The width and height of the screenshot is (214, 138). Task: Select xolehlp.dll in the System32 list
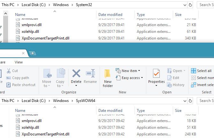(30, 31)
